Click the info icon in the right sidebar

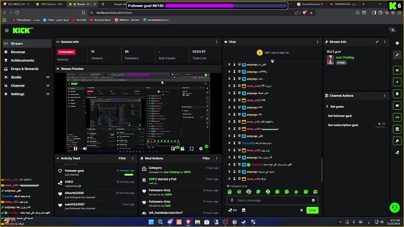pyautogui.click(x=397, y=43)
